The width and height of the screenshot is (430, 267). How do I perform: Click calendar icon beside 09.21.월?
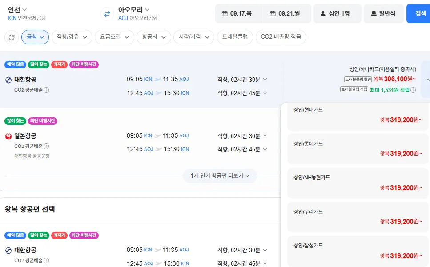[273, 13]
